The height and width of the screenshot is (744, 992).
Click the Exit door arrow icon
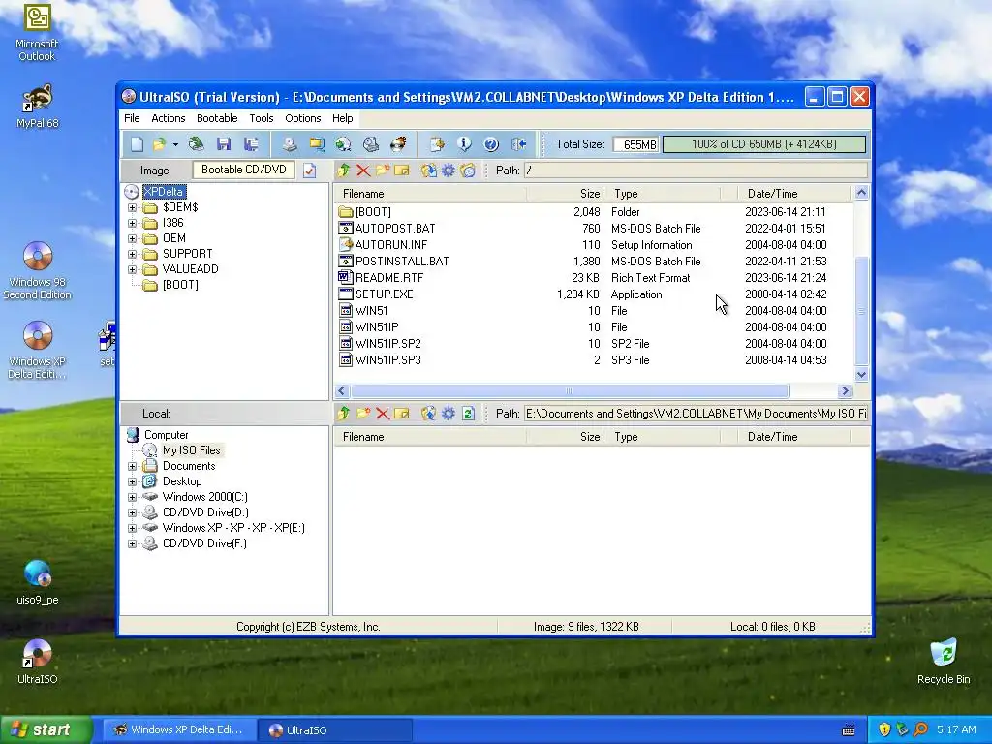click(519, 144)
